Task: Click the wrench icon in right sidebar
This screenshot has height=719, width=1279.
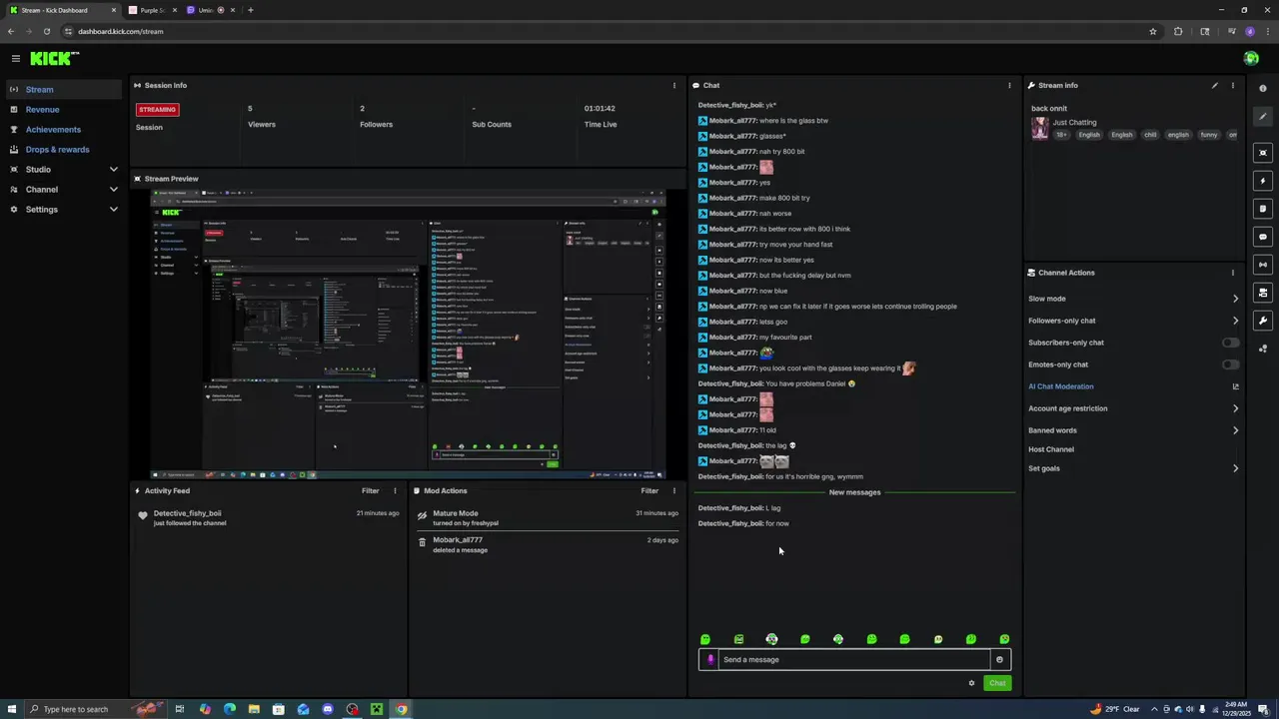Action: pyautogui.click(x=1263, y=321)
